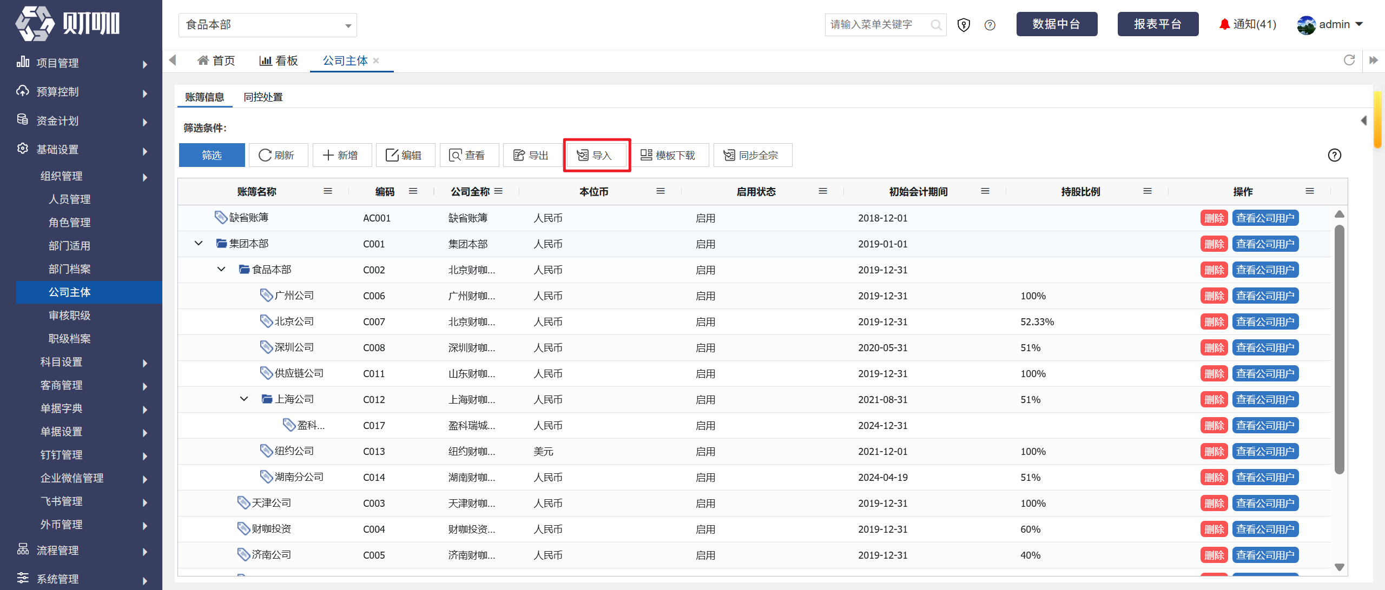Go to the 看板 tab

click(x=279, y=61)
